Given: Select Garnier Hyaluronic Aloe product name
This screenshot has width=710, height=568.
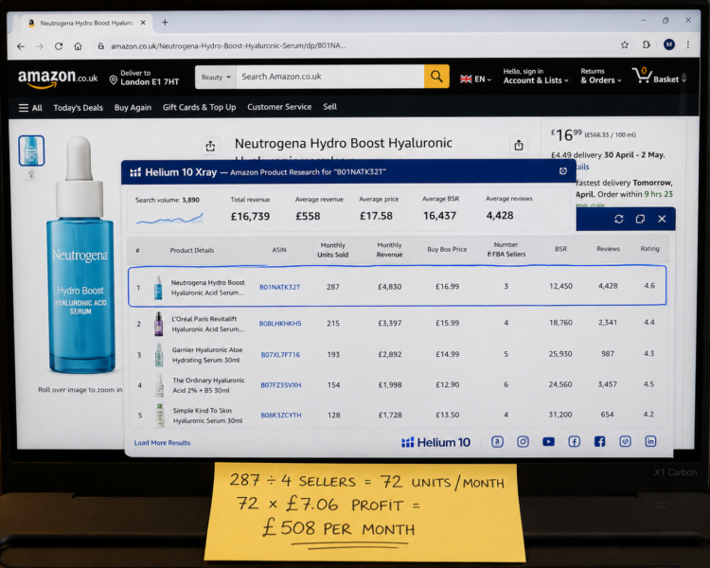Looking at the screenshot, I should click(207, 355).
